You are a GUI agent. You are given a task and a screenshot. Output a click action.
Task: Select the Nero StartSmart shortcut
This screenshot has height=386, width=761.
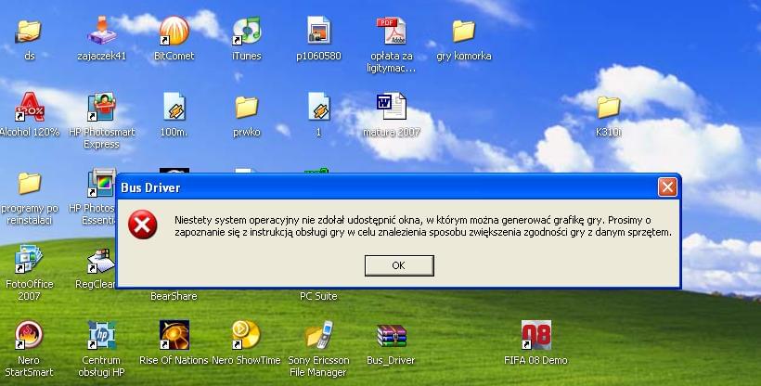point(29,335)
